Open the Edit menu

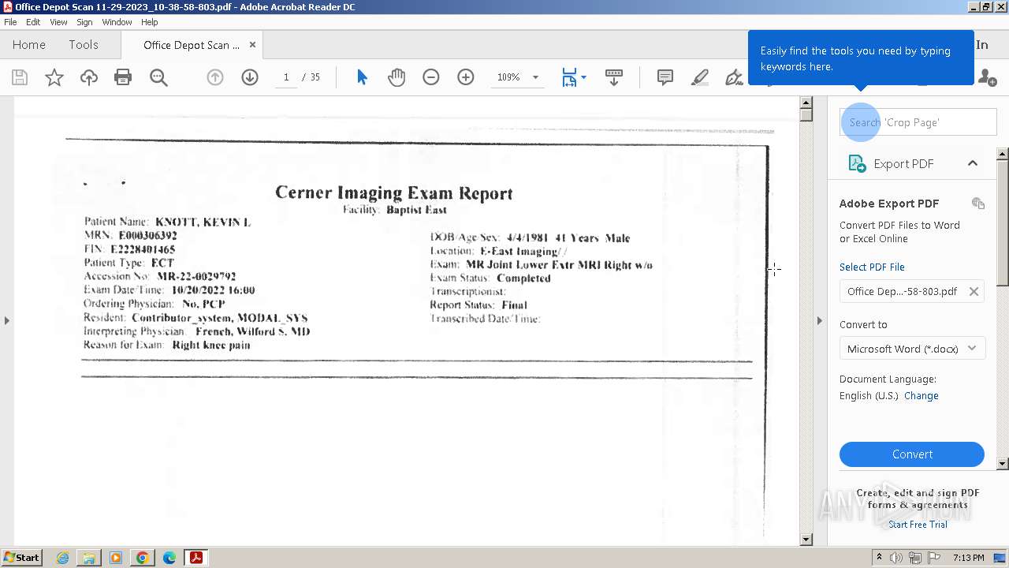(33, 22)
